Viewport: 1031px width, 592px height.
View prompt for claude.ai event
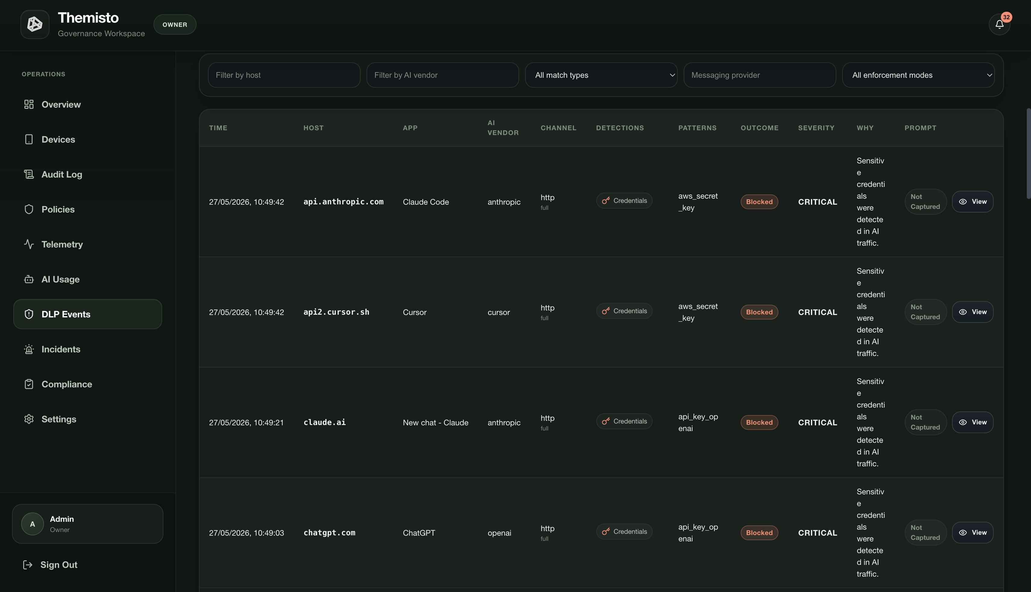coord(973,423)
